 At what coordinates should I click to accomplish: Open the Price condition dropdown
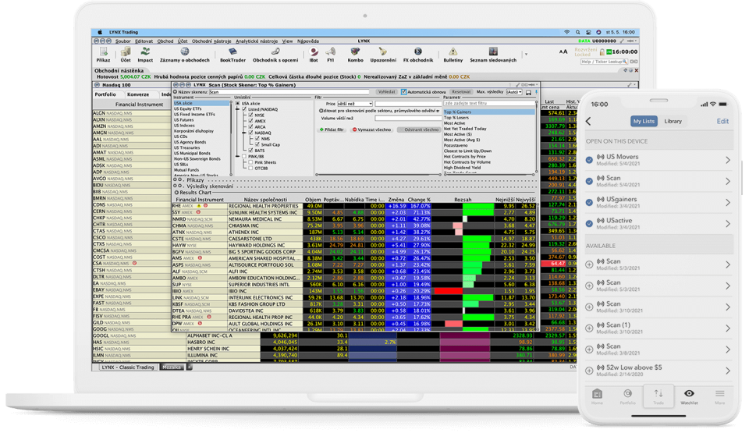pos(354,104)
